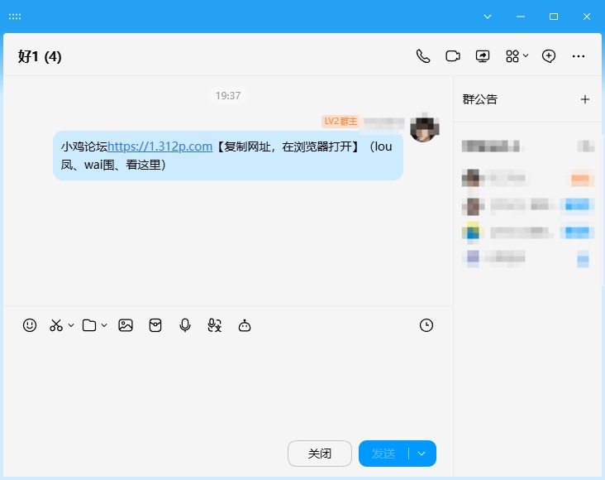Click the 19:37 timestamp
The image size is (605, 480).
[228, 95]
